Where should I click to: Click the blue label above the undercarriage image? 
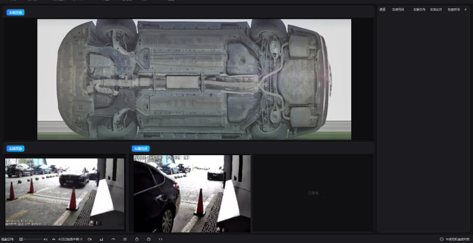15,12
